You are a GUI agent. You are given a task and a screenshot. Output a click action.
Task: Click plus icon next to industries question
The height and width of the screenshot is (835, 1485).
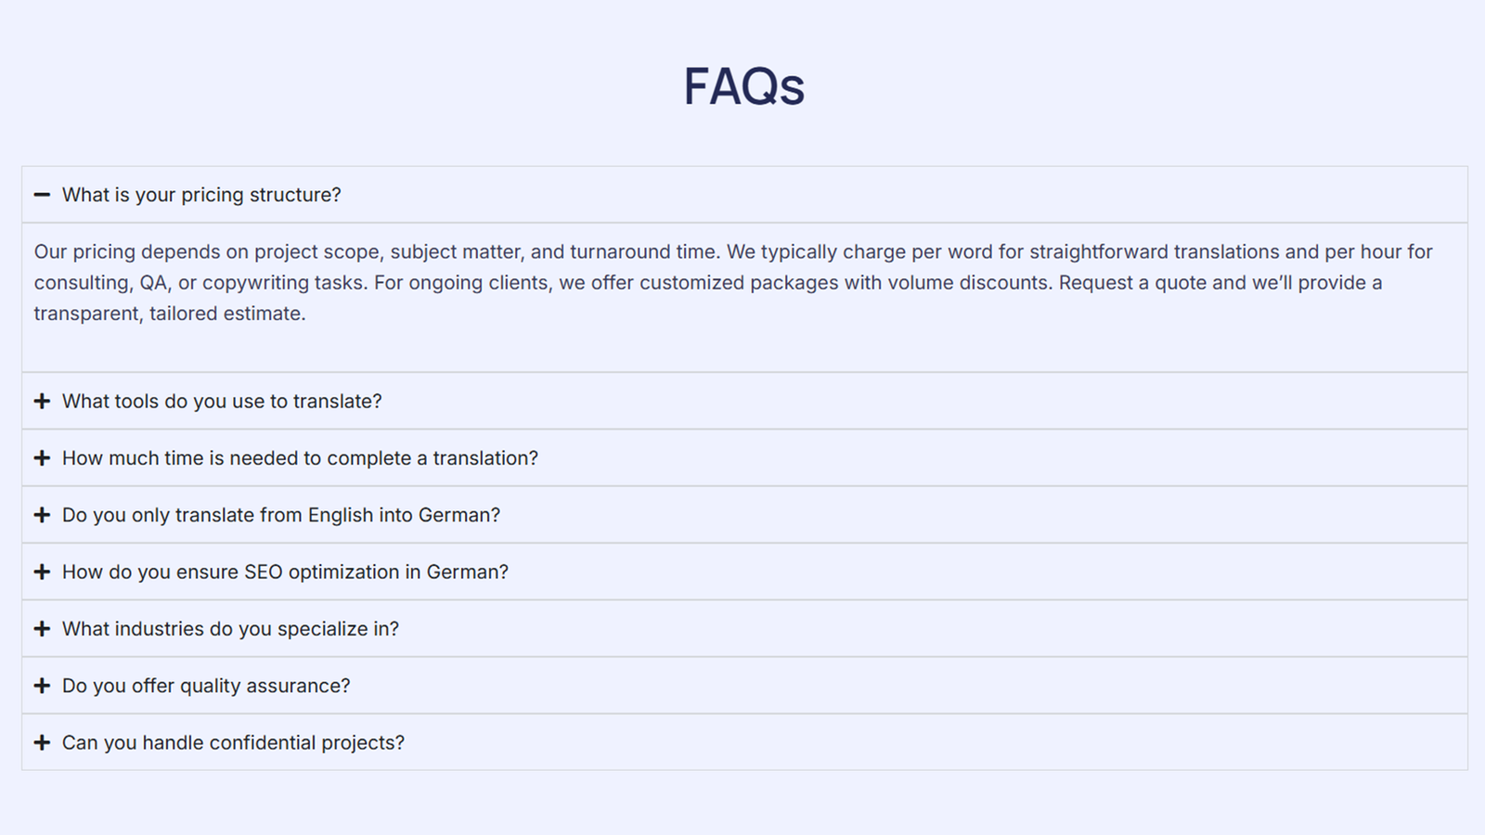click(x=42, y=629)
